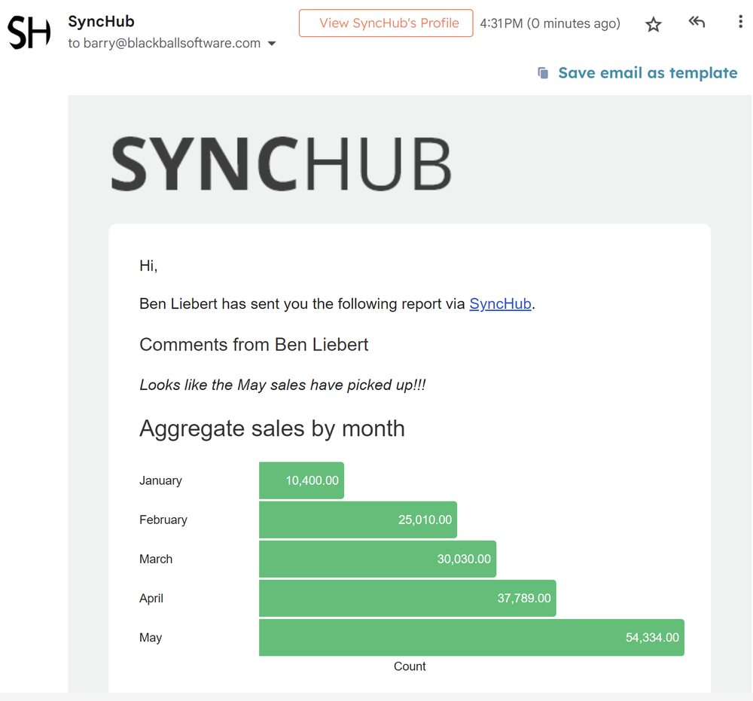753x701 pixels.
Task: Expand recipient details dropdown arrow
Action: (x=272, y=44)
